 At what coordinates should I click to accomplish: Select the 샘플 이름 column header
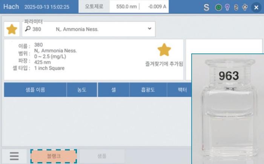point(35,90)
